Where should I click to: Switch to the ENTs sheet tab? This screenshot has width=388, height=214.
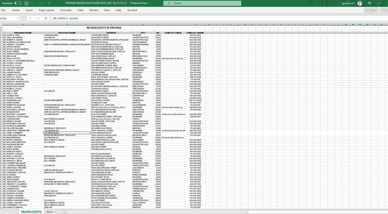[50, 212]
